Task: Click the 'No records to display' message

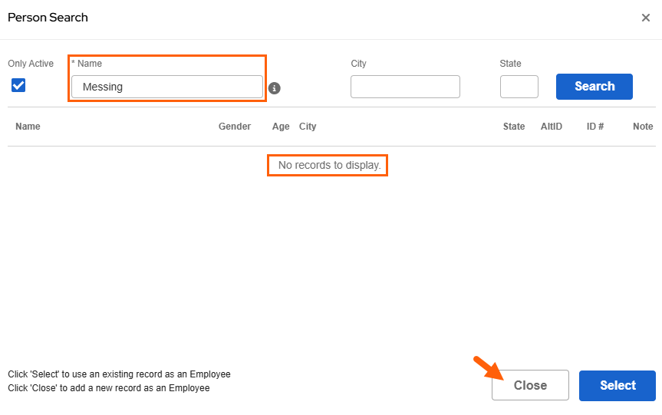Action: click(329, 165)
